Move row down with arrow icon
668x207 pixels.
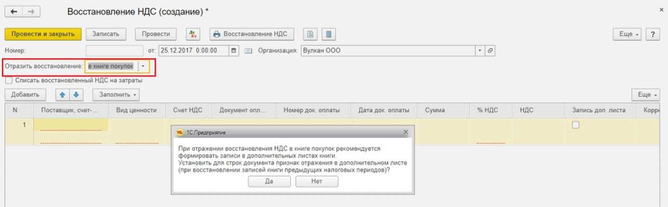tap(76, 95)
